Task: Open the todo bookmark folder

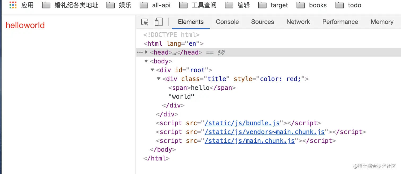Action: click(x=348, y=5)
